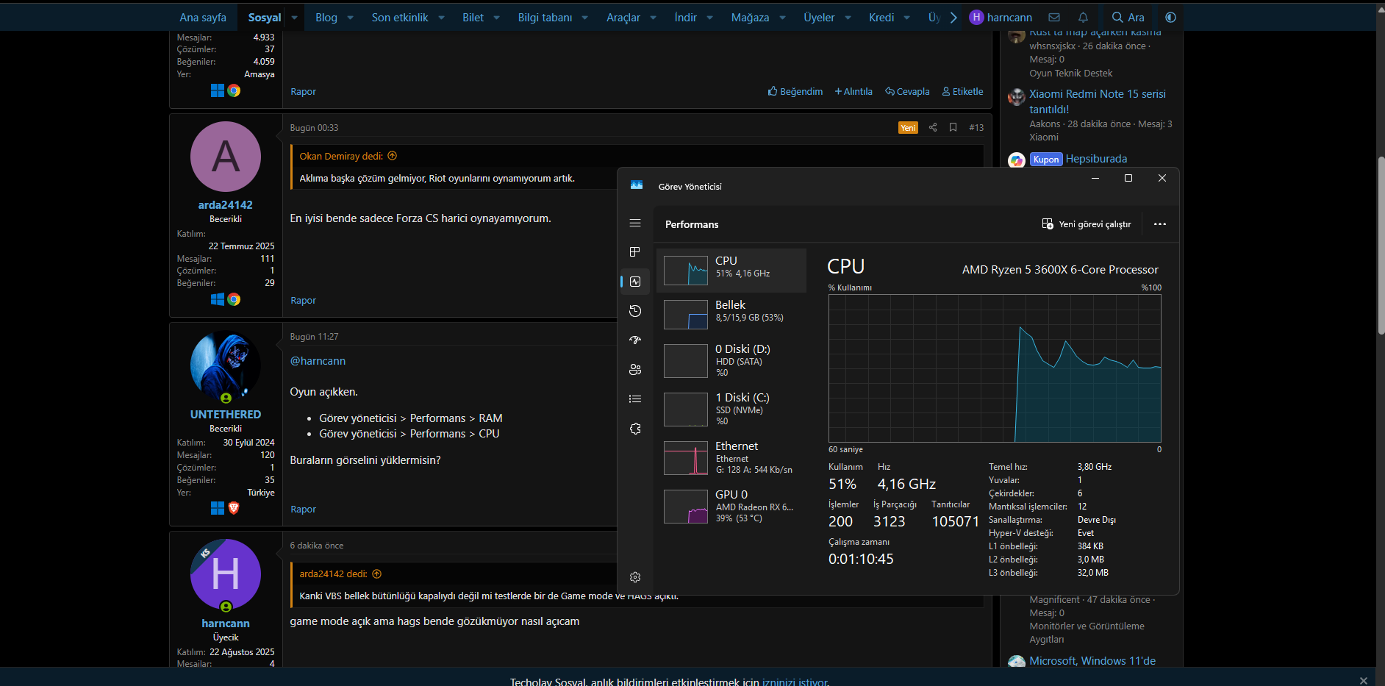Open the Task Manager hamburger navigation menu
The width and height of the screenshot is (1385, 686).
coord(635,223)
